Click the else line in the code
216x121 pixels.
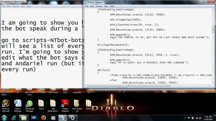[x=113, y=80]
